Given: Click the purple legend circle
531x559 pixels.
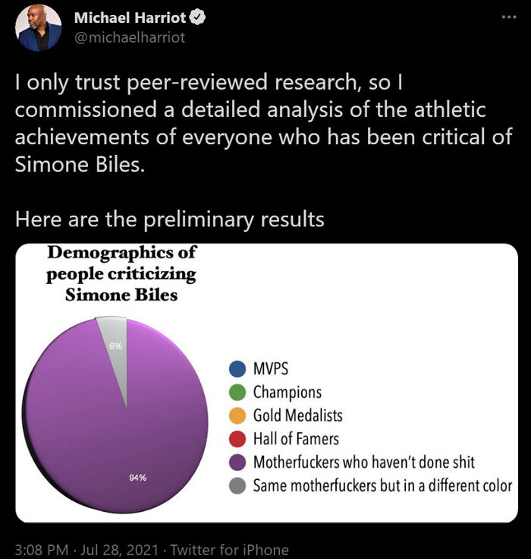Looking at the screenshot, I should click(237, 462).
